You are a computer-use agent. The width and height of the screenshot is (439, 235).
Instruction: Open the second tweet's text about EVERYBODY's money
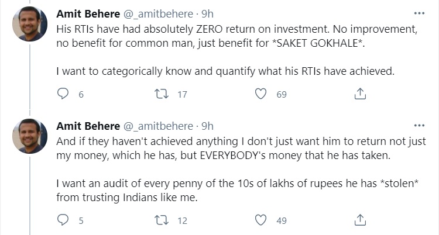pyautogui.click(x=240, y=148)
